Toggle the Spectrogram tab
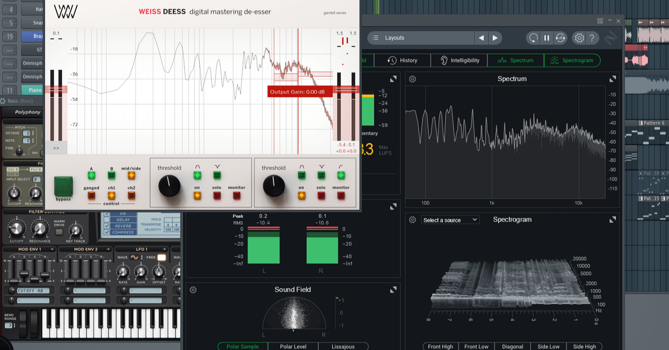Image resolution: width=669 pixels, height=350 pixels. 573,60
